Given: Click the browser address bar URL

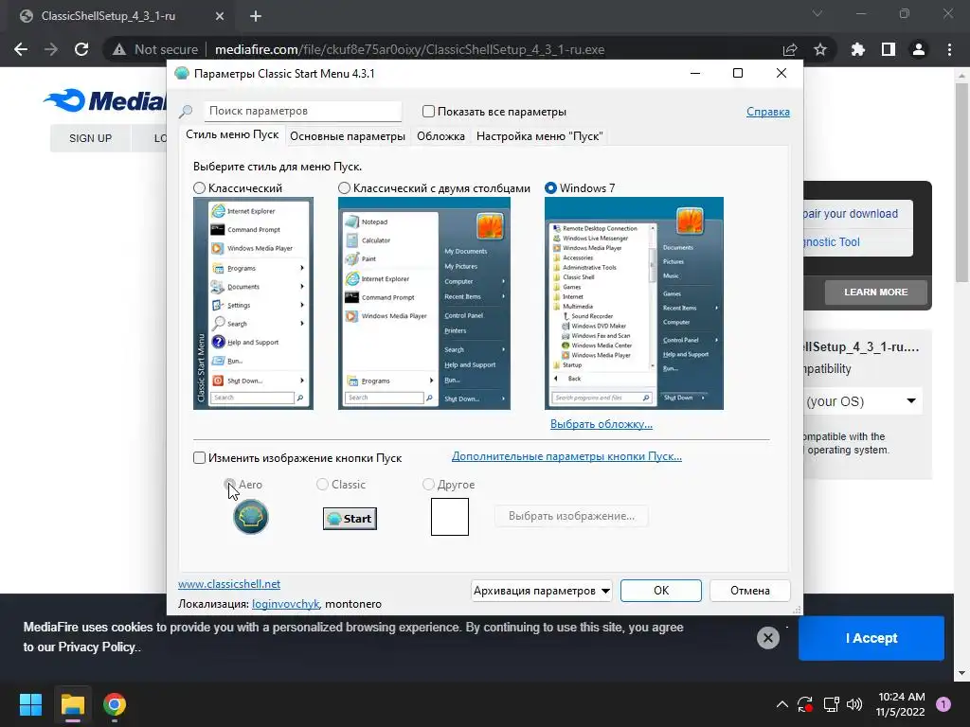Looking at the screenshot, I should 409,49.
